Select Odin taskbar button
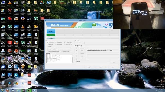 (x=34, y=90)
